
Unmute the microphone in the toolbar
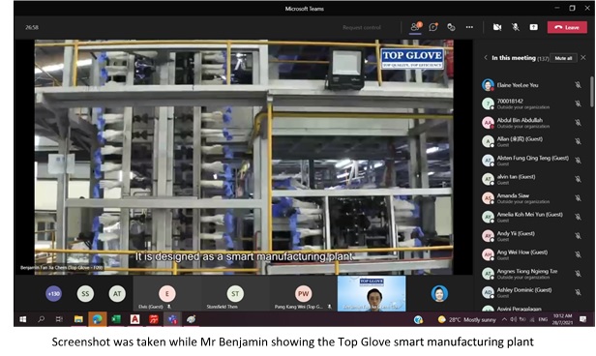click(516, 27)
